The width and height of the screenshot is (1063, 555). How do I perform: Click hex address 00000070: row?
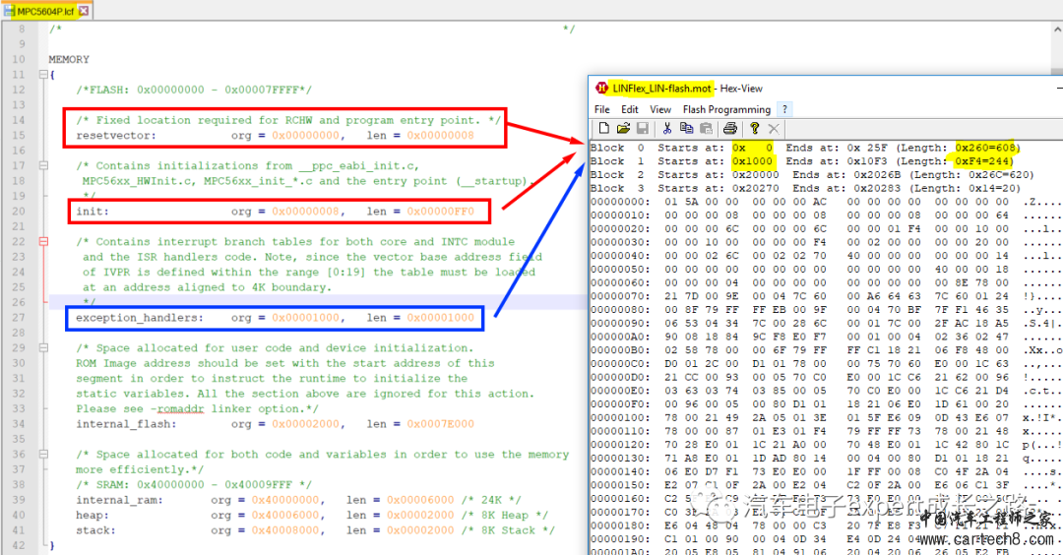620,296
